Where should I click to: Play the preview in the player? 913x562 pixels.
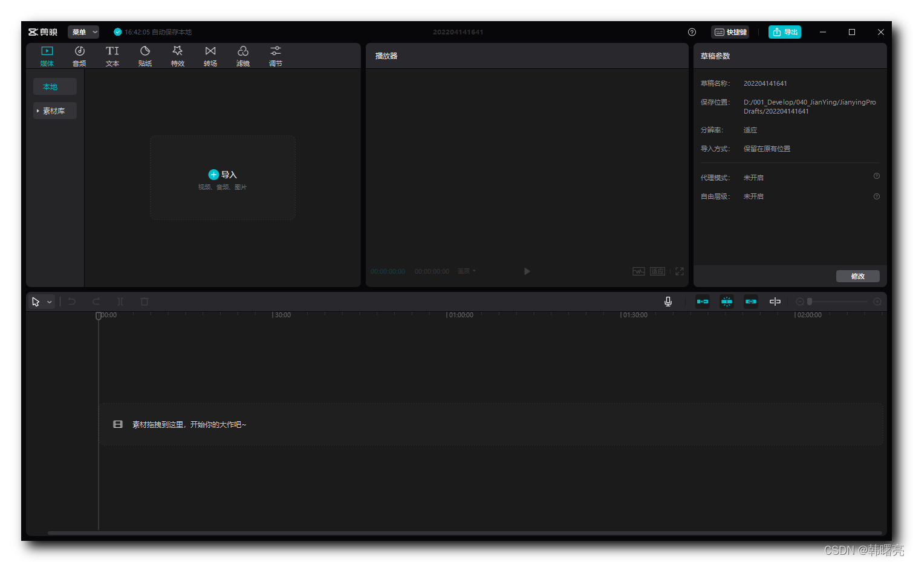[527, 271]
